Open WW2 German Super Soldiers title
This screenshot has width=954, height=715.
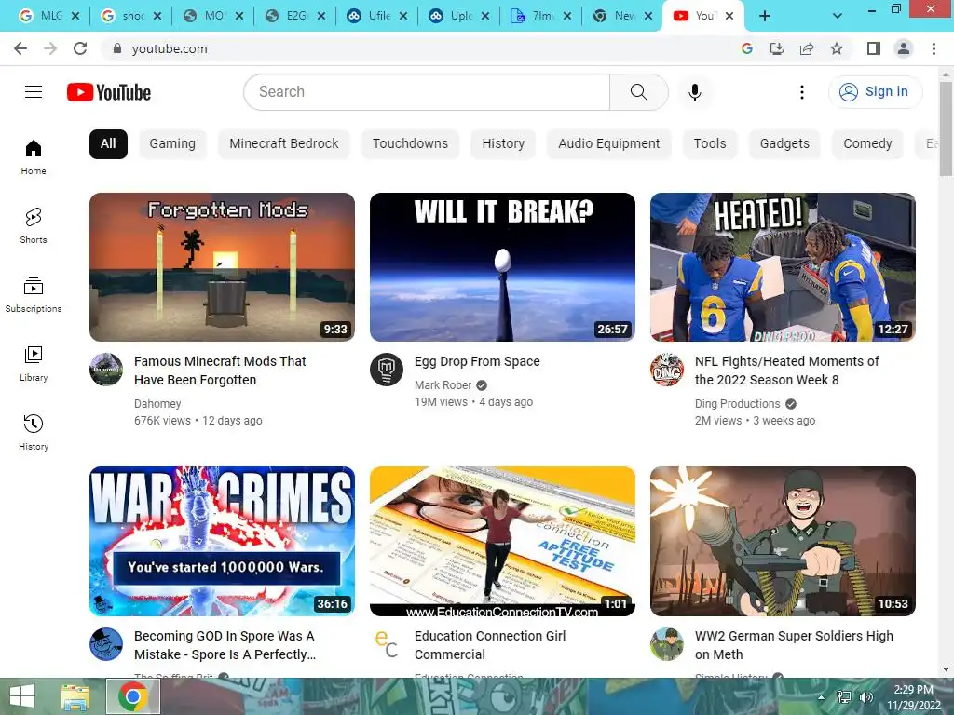point(794,645)
